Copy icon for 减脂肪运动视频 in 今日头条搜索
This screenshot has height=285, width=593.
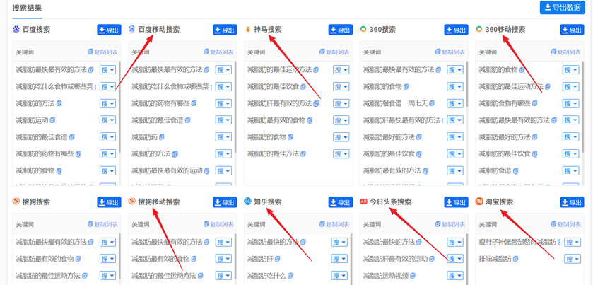[413, 276]
